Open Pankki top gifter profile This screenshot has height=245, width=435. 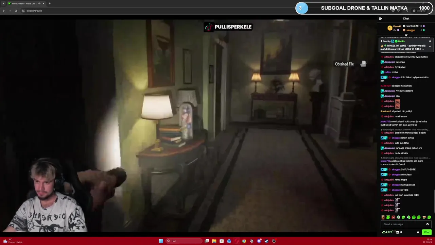point(394,28)
